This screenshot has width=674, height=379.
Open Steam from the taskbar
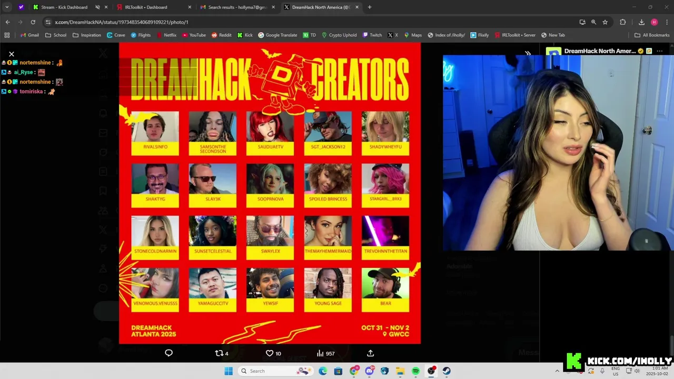(447, 371)
